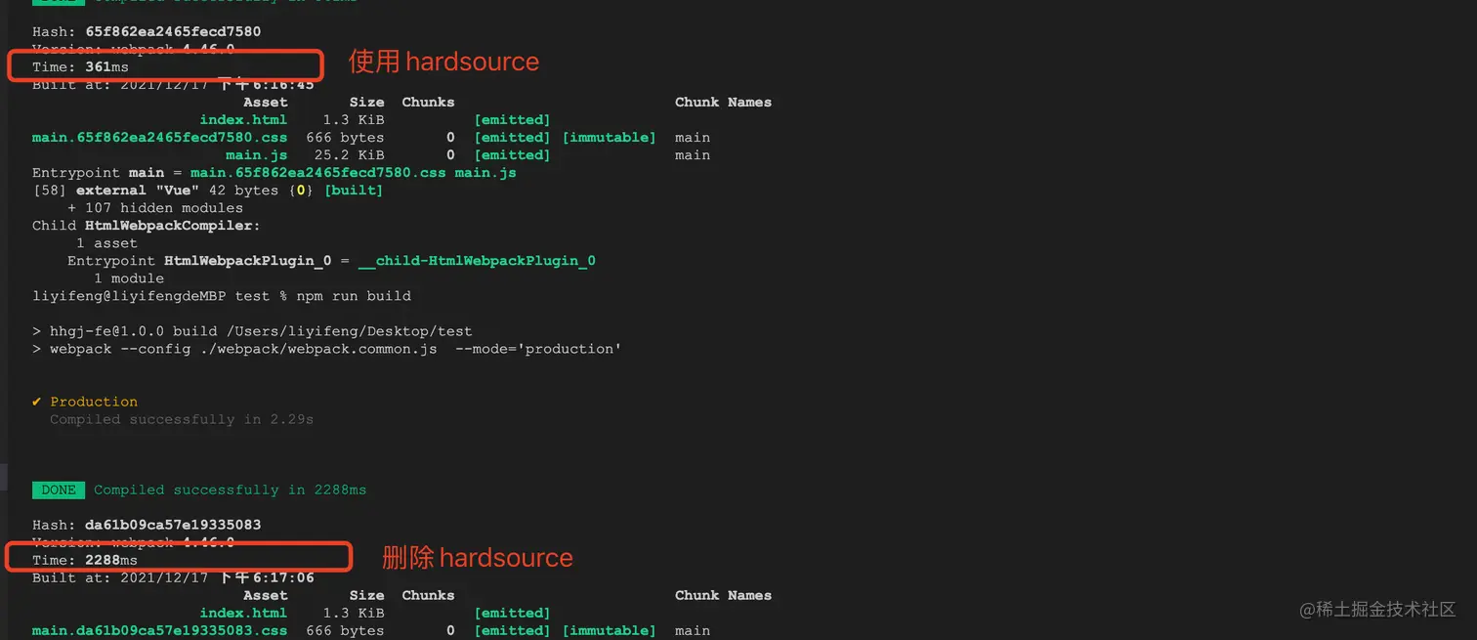Click the '+ 107 hidden modules' line
The height and width of the screenshot is (640, 1477).
coord(155,207)
